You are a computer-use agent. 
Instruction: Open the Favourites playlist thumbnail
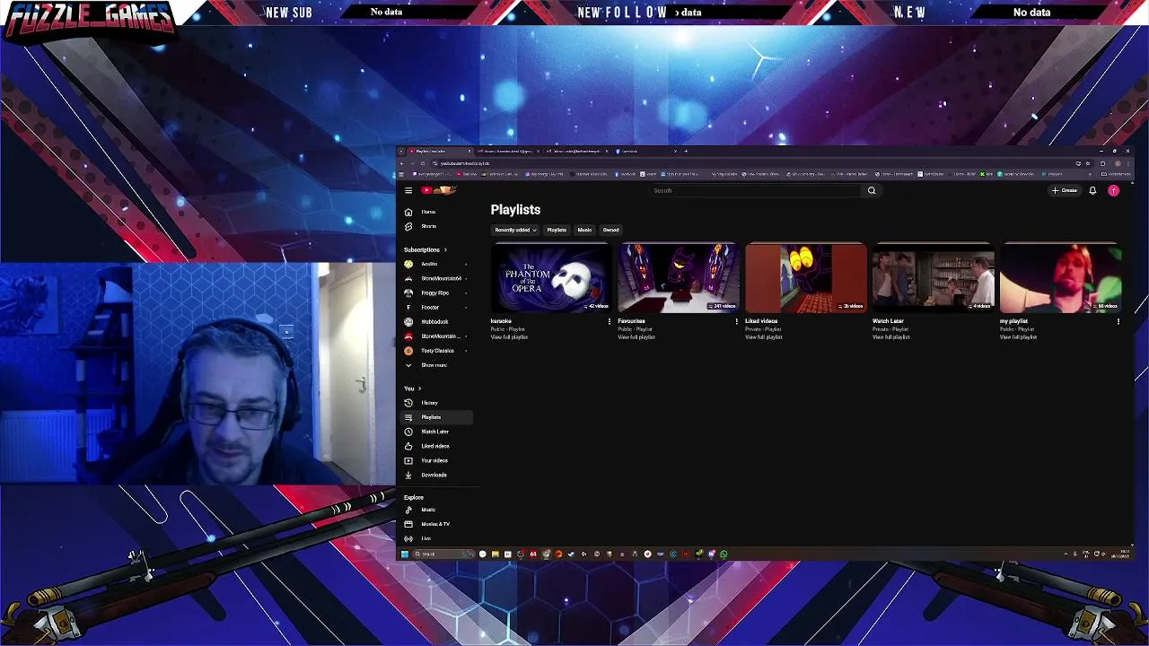679,278
